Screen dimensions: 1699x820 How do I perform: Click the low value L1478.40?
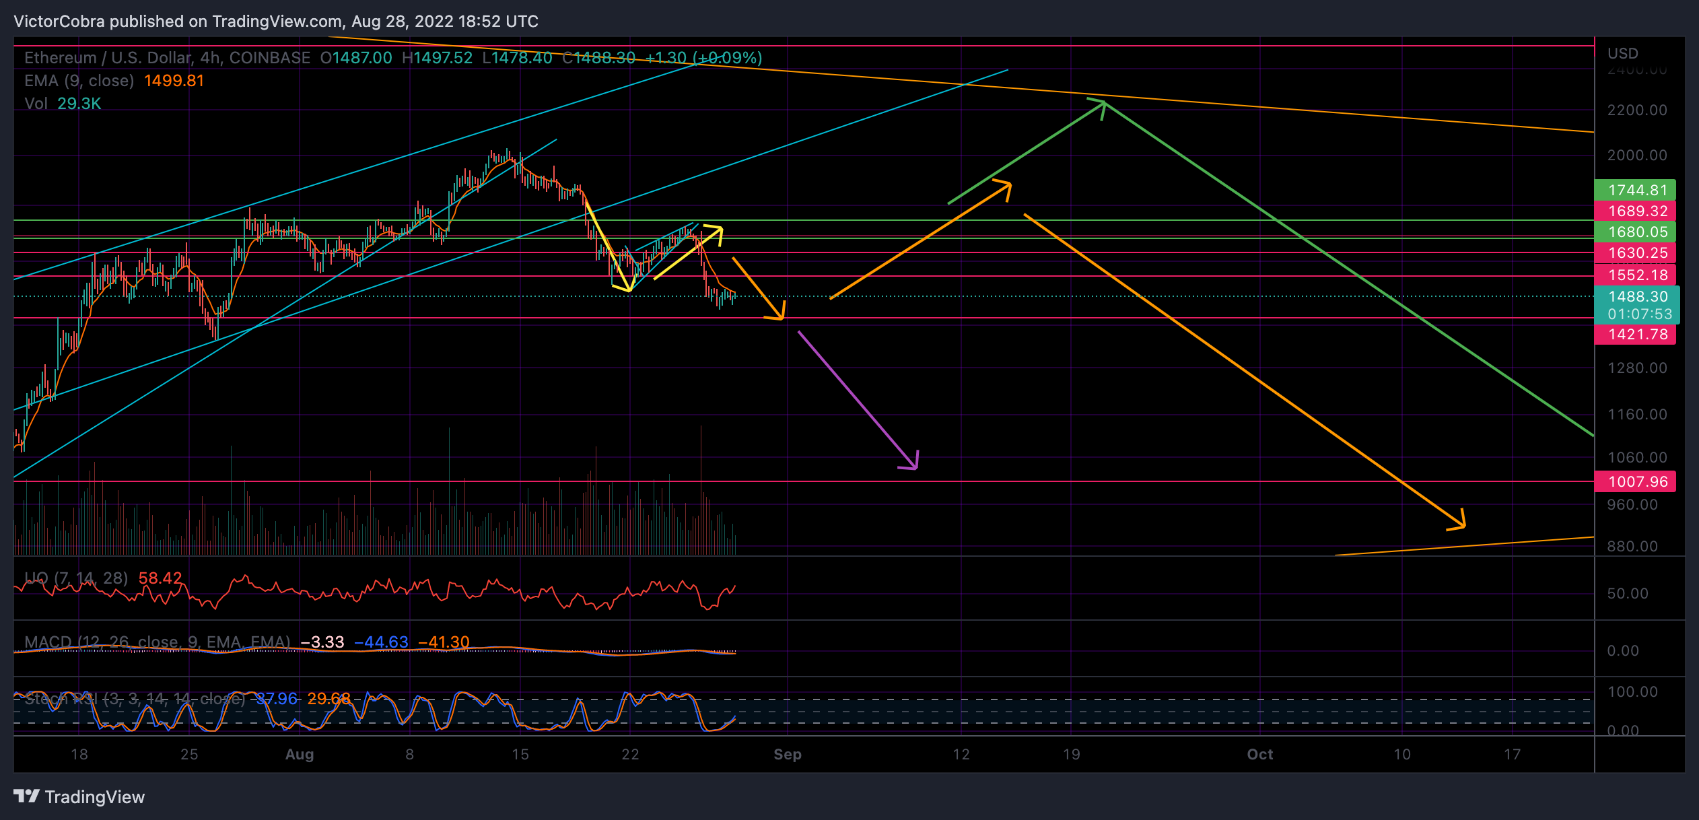[x=517, y=58]
